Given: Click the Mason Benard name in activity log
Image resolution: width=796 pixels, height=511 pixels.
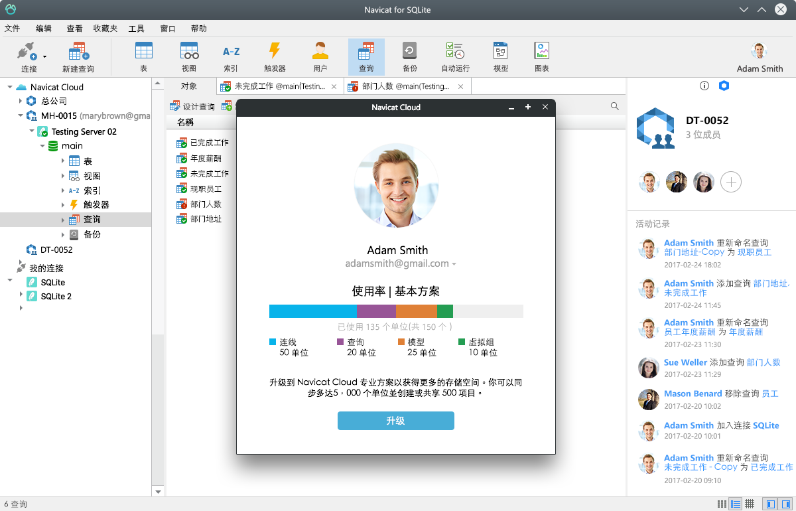Looking at the screenshot, I should pyautogui.click(x=693, y=394).
